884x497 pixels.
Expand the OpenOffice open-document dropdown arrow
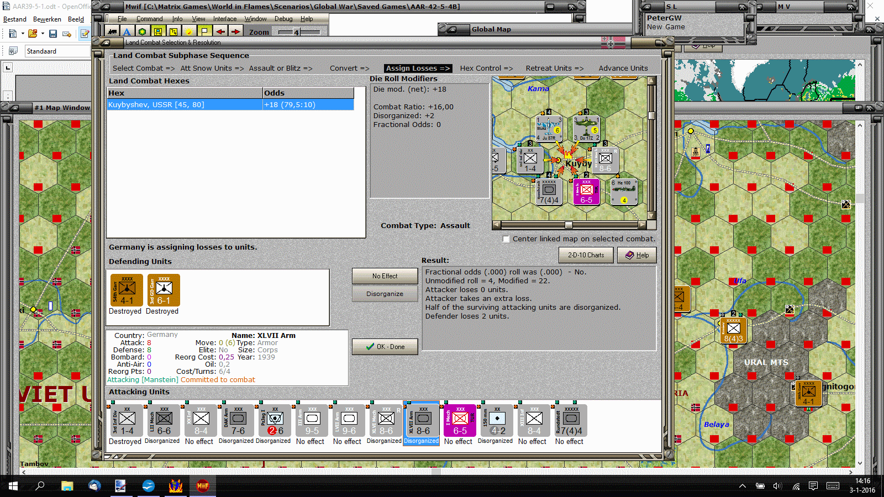[43, 34]
